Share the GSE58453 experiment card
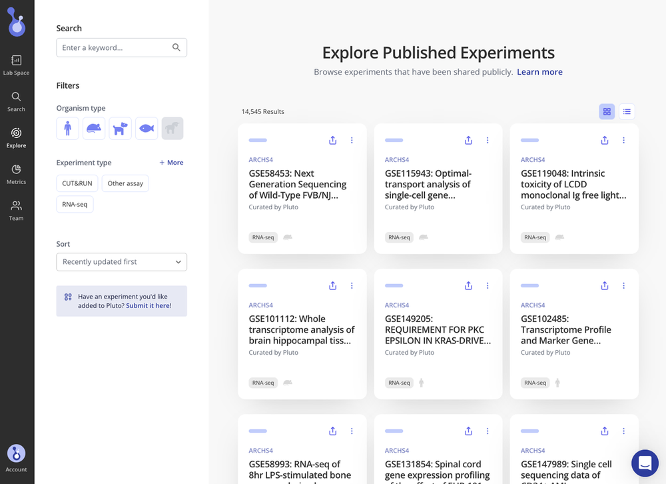This screenshot has height=484, width=666. coord(332,141)
